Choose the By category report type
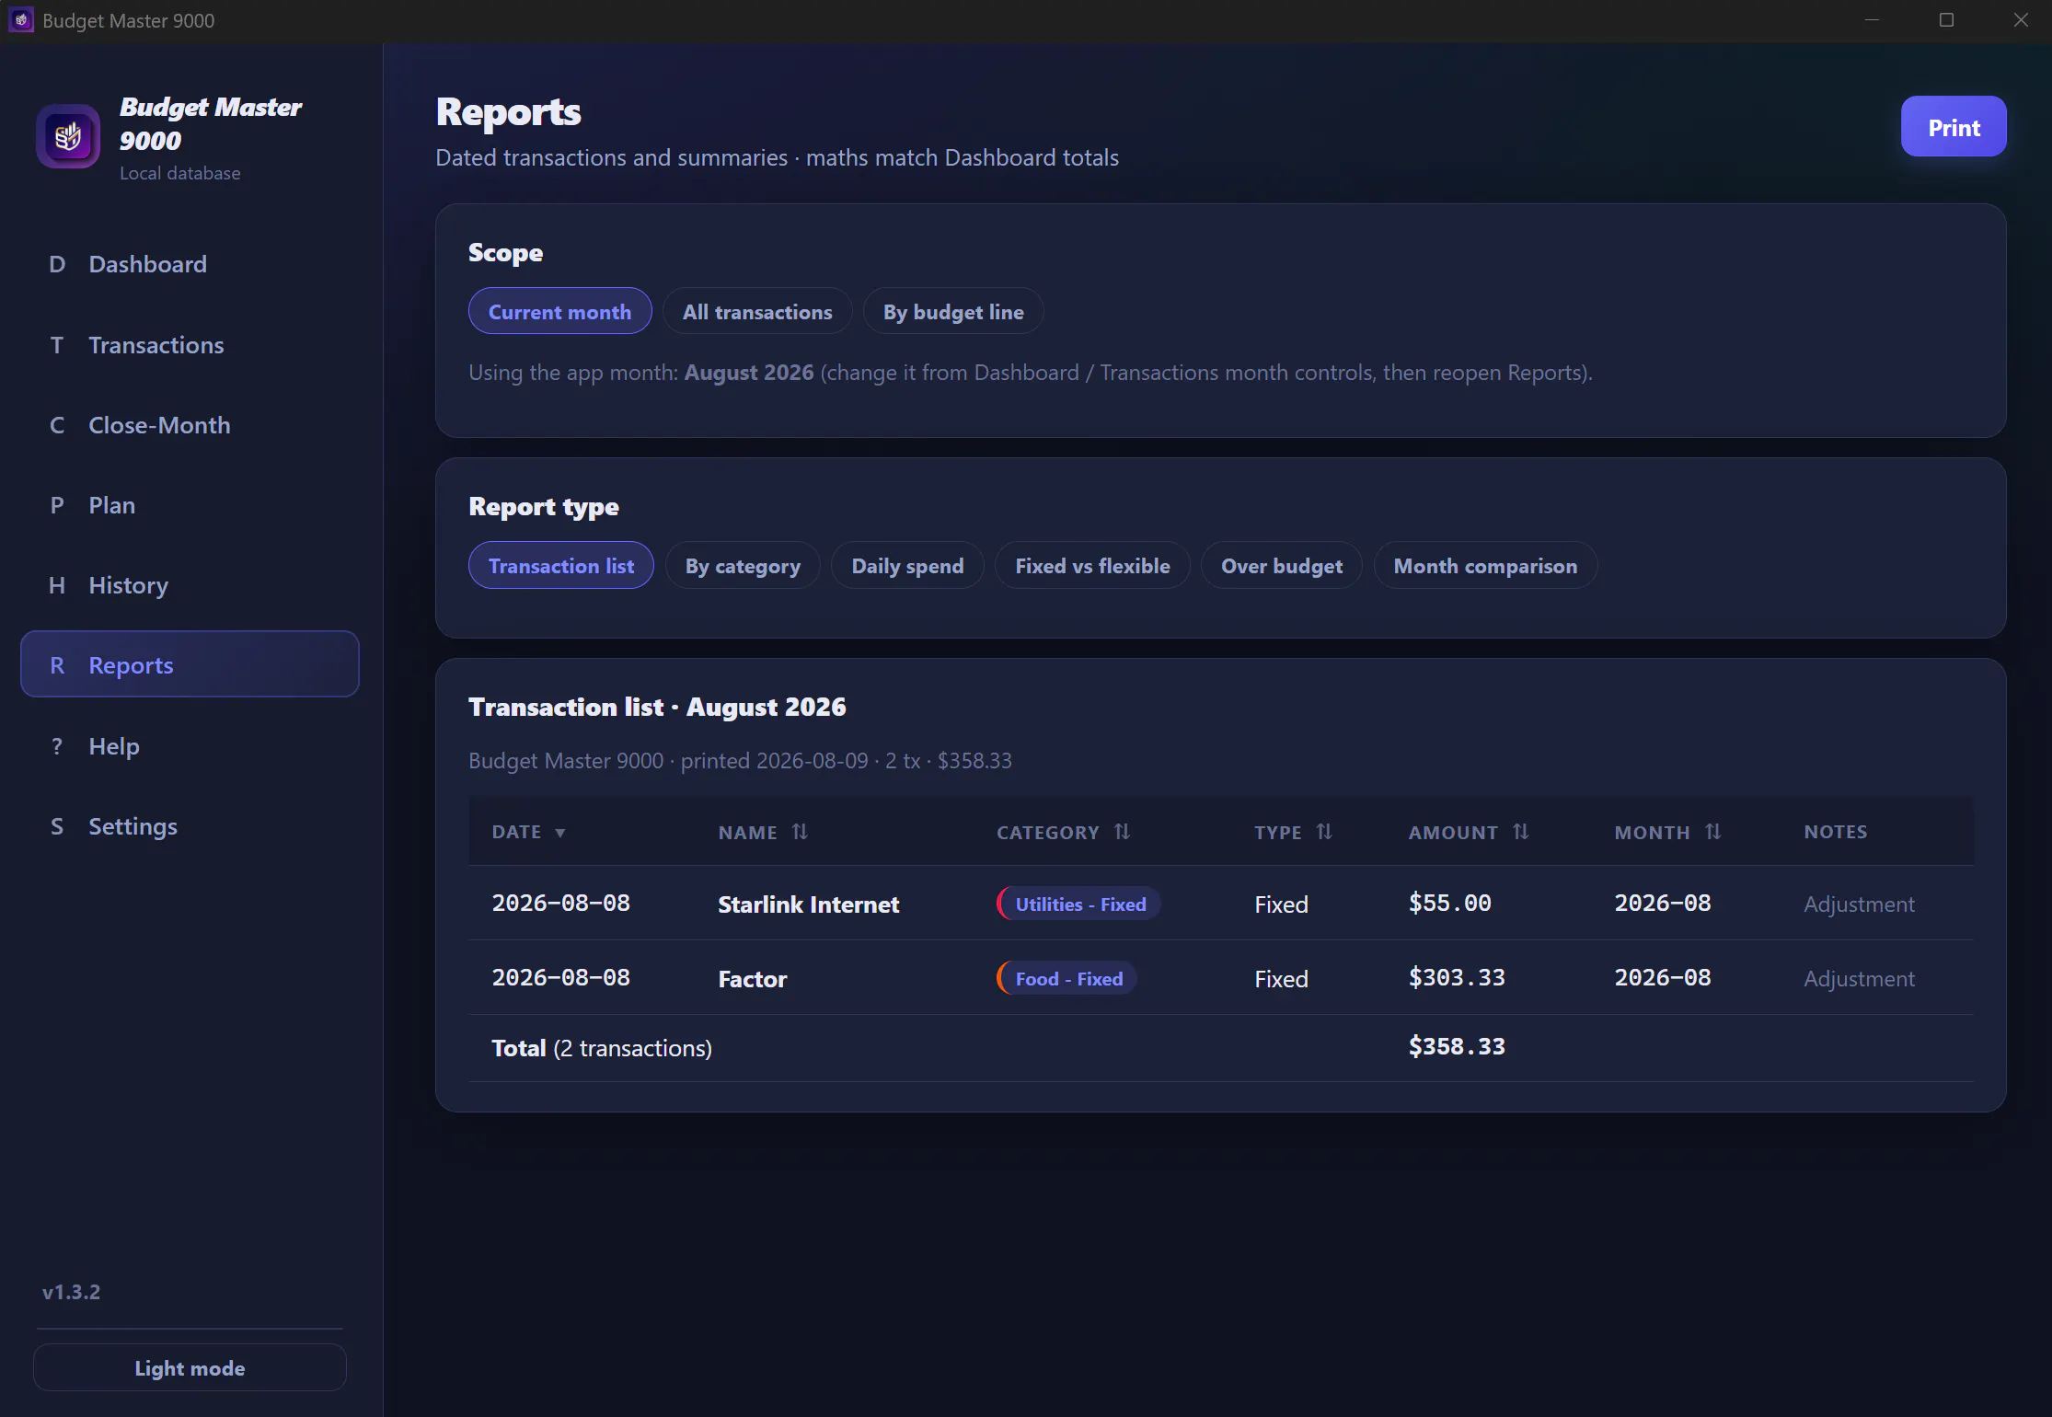 (x=743, y=566)
